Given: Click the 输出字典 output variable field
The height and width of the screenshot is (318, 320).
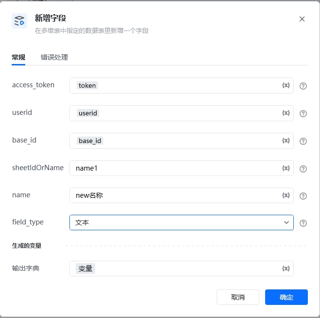Looking at the screenshot, I should [182, 269].
